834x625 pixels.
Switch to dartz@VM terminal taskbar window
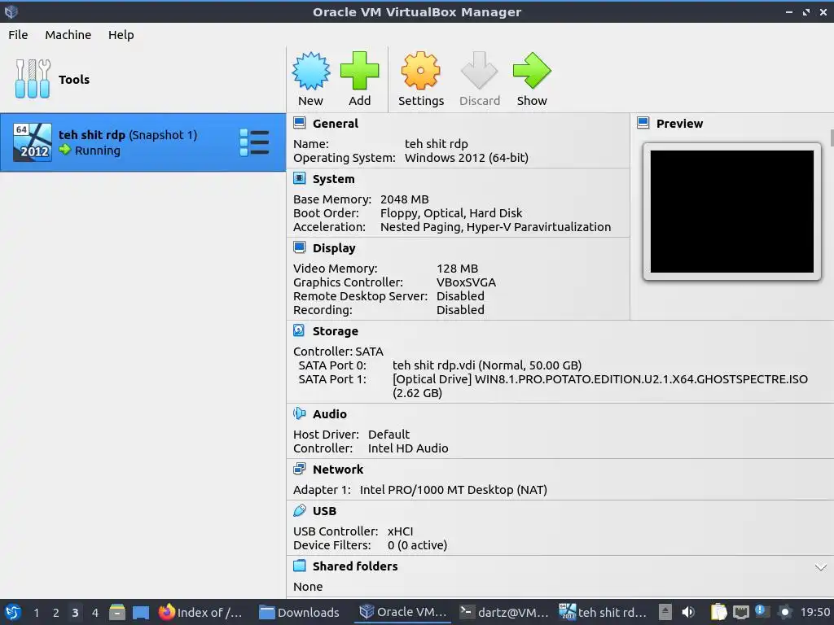[x=504, y=612]
